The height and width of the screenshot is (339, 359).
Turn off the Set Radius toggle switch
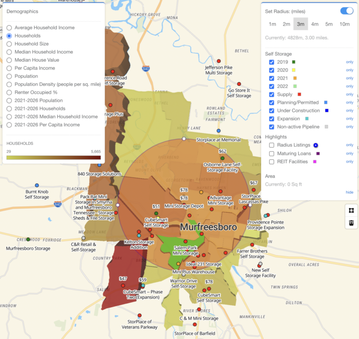[x=346, y=11]
